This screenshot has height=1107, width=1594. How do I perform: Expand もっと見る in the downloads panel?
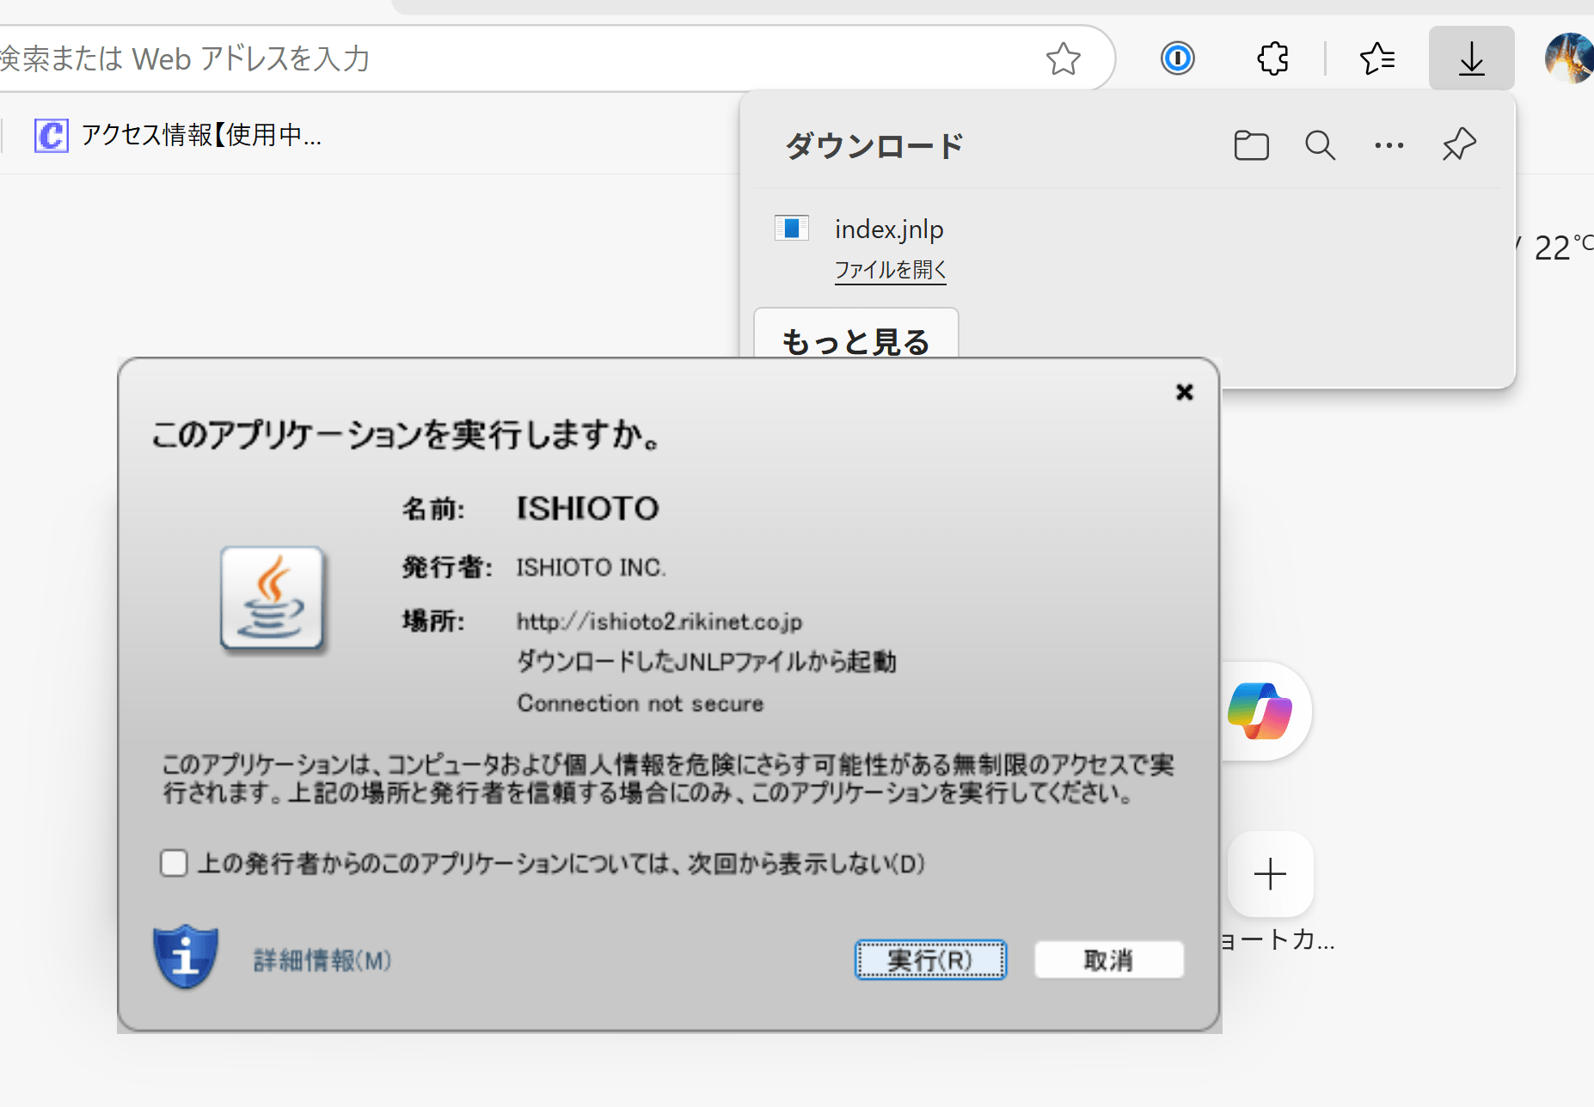tap(855, 341)
